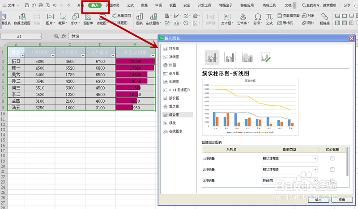Switch to the 表格工具 ribbon tab
This screenshot has width=358, height=209.
click(269, 5)
